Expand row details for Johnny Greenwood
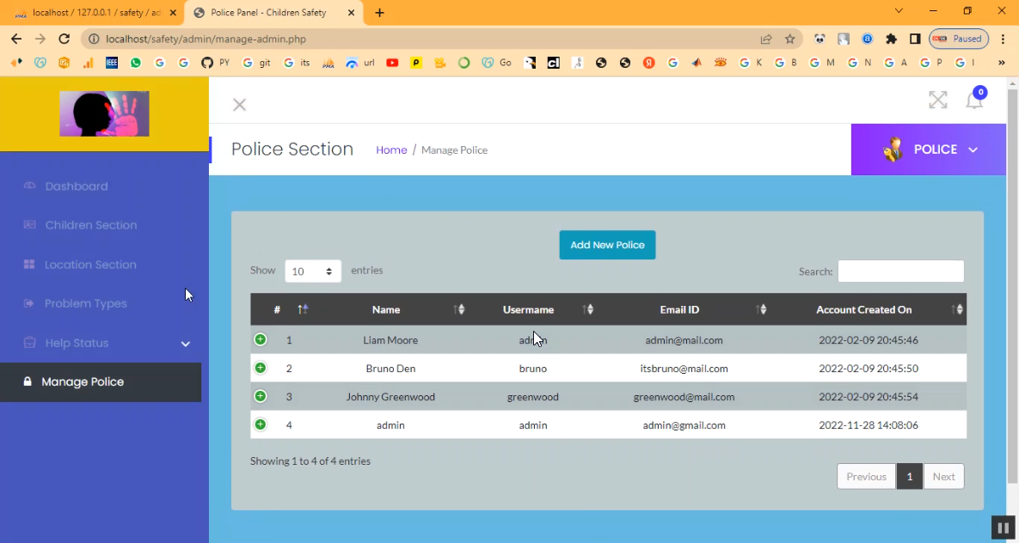 click(x=261, y=396)
